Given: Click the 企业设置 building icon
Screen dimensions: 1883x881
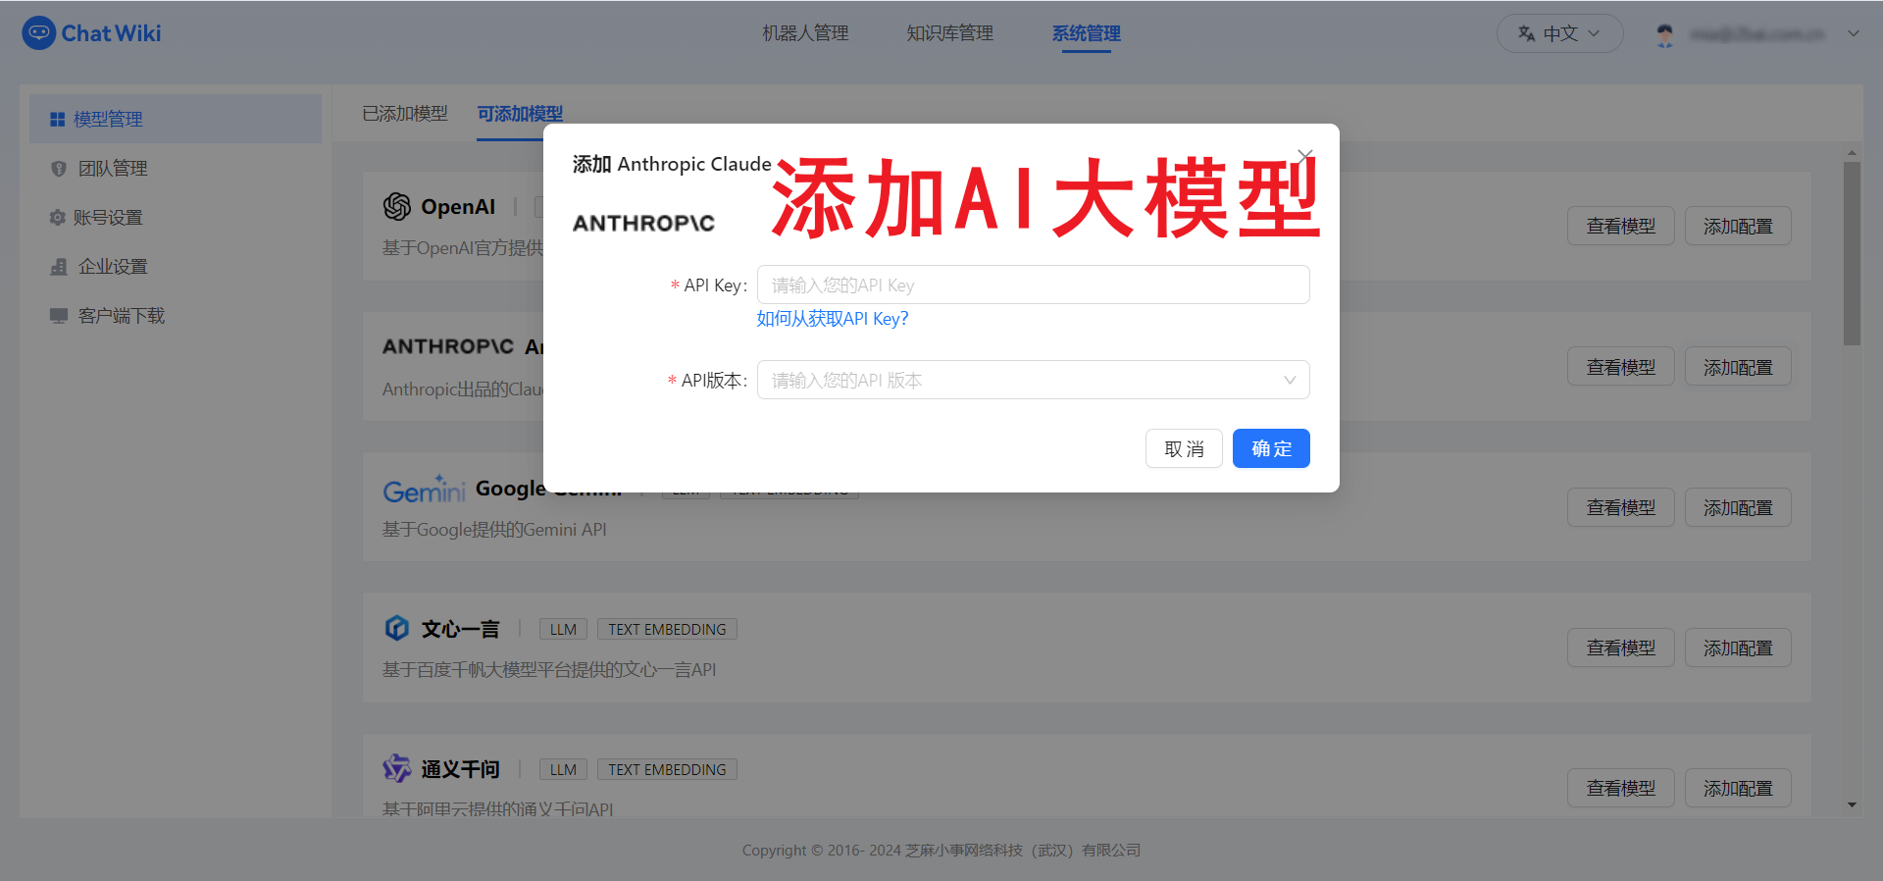Looking at the screenshot, I should tap(59, 267).
